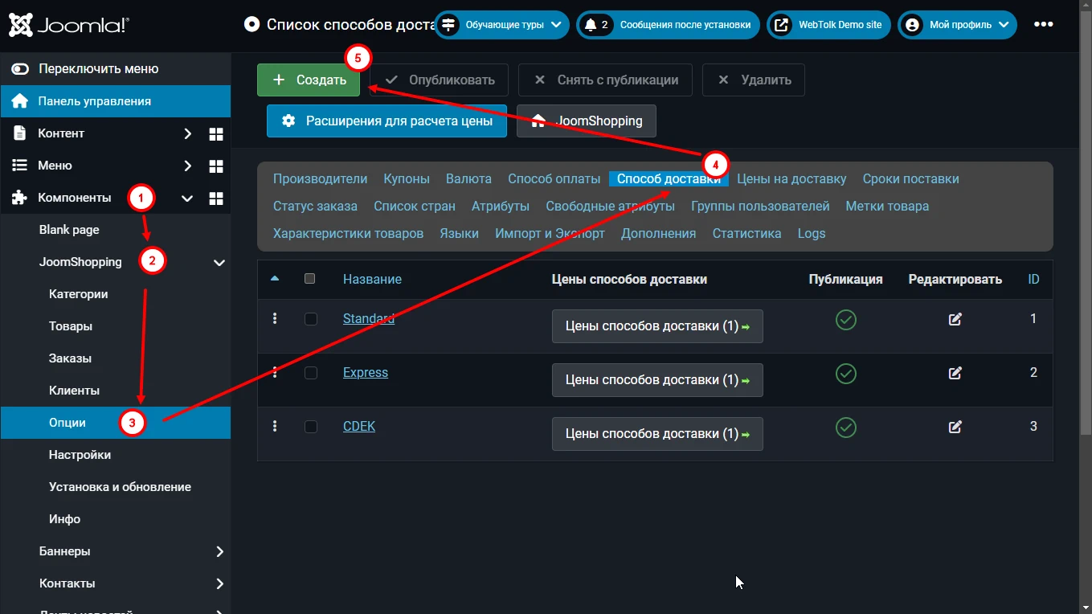Tick the CDEK row checkbox

311,427
